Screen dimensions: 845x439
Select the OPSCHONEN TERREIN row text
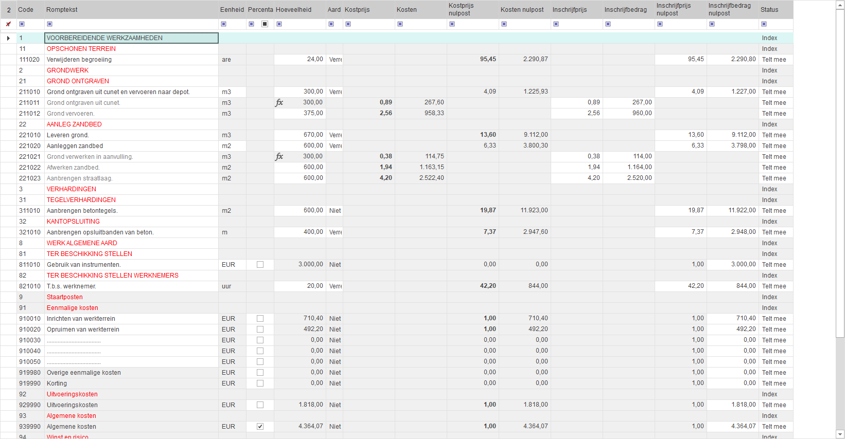click(x=81, y=49)
